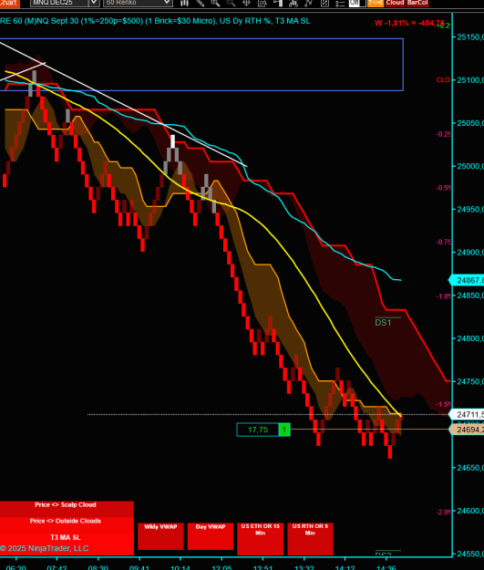Enable the crosshair cursor tool
The width and height of the screenshot is (484, 570).
pos(246,3)
